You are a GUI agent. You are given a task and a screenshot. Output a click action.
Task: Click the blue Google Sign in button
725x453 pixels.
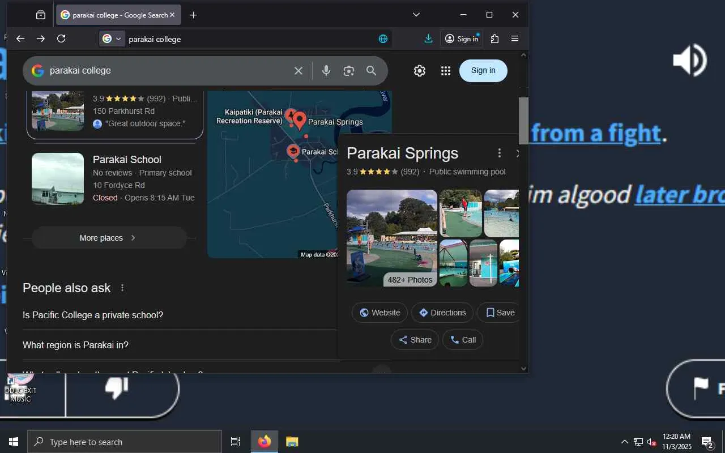click(483, 70)
